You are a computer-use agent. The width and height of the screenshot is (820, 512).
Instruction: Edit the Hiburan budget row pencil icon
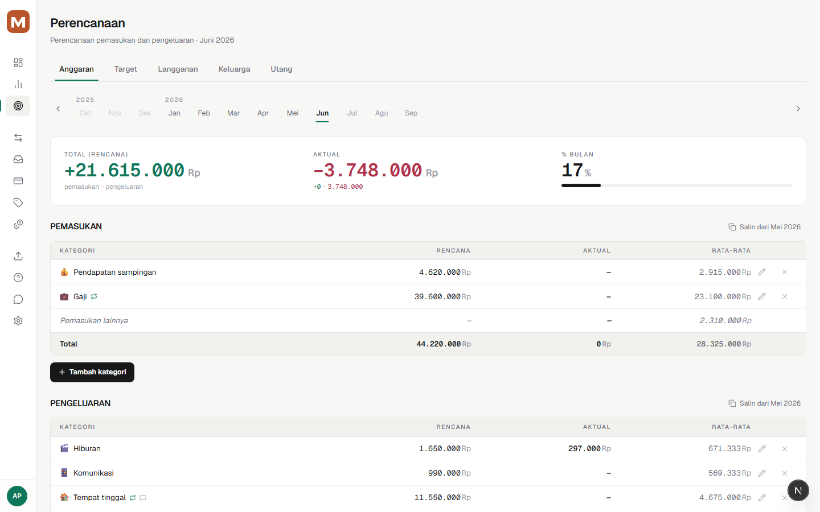click(762, 449)
